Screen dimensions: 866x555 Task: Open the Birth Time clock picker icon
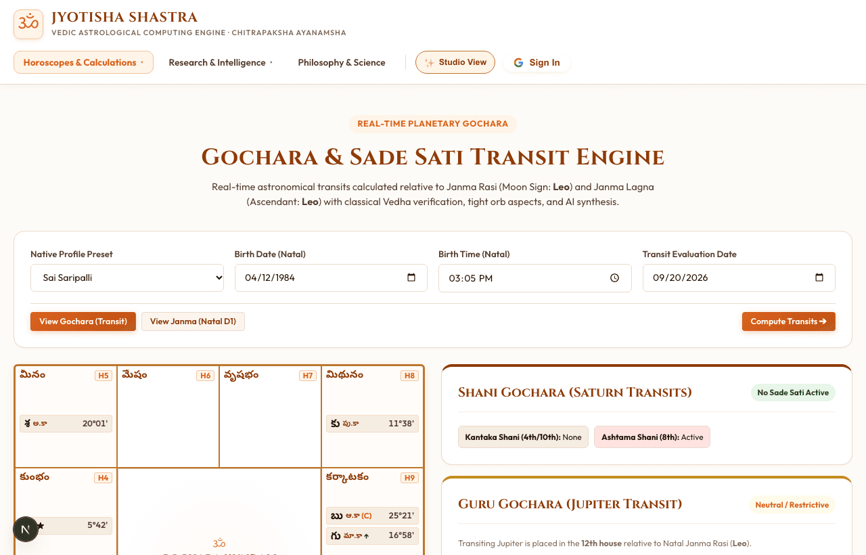[614, 277]
